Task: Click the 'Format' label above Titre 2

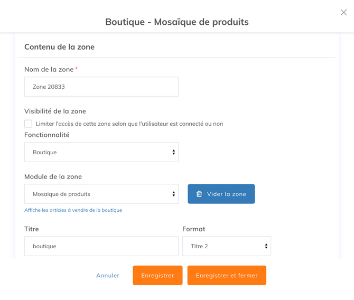Action: pos(194,229)
